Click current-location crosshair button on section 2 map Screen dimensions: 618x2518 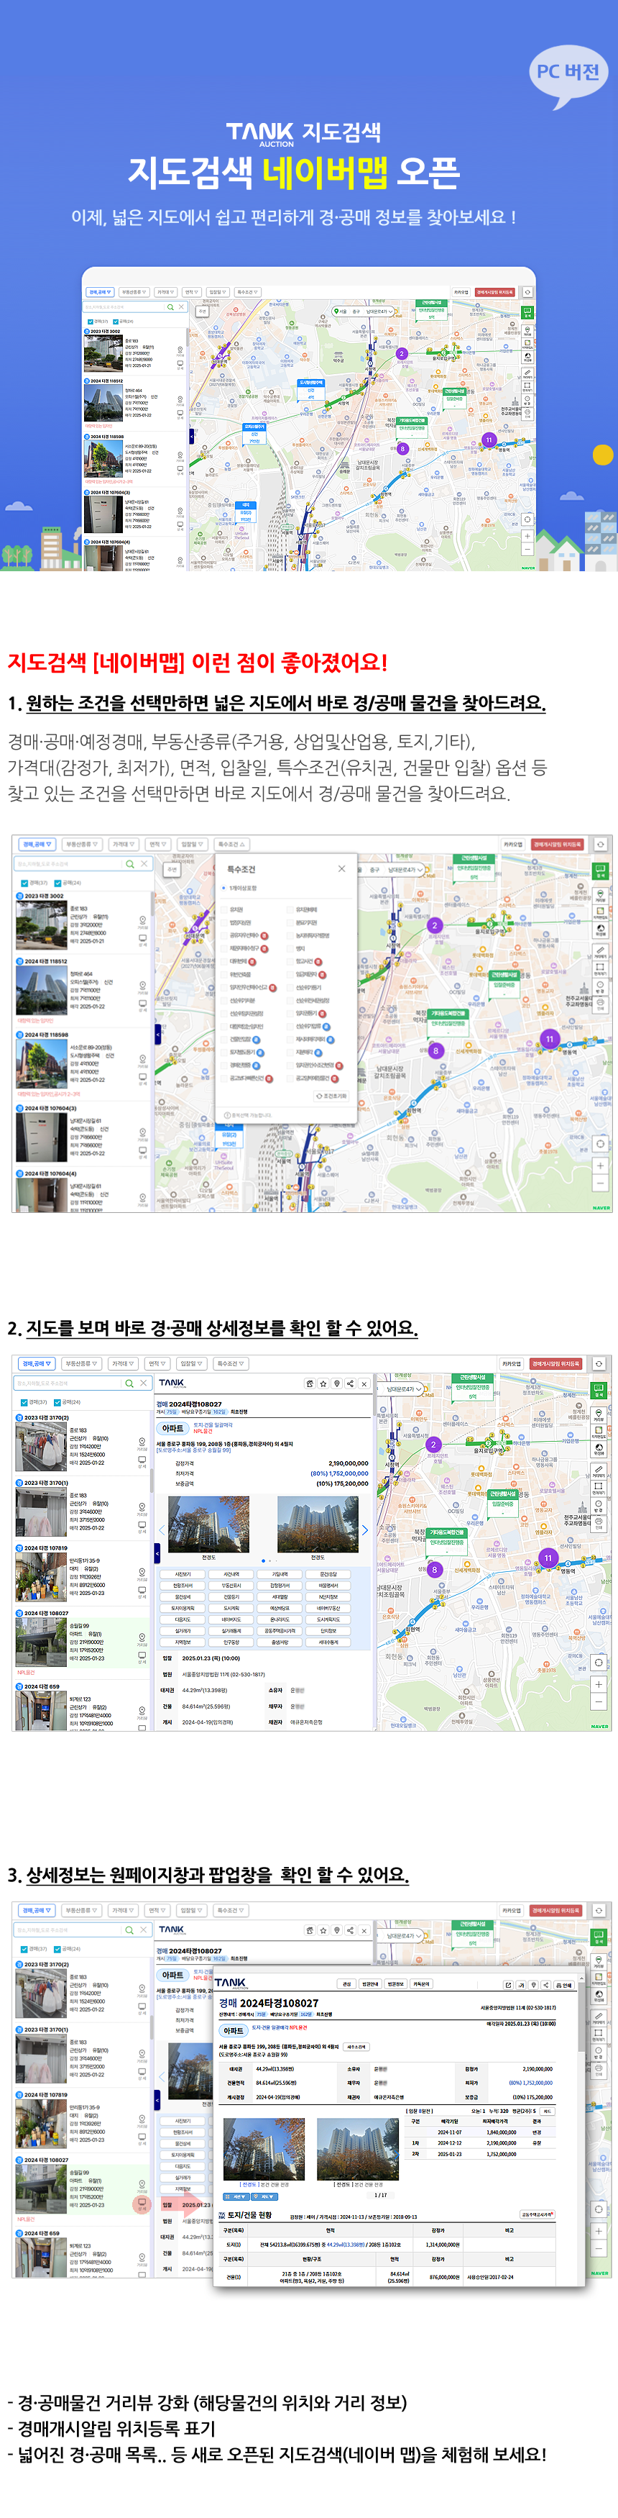click(601, 1662)
